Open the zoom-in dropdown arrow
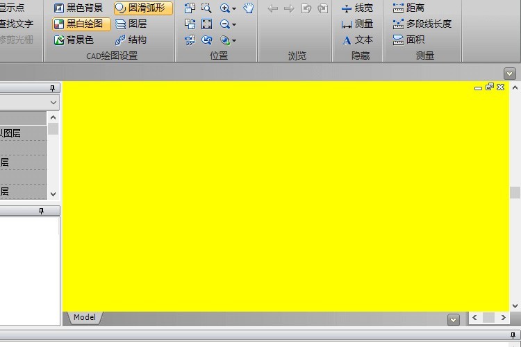Screen dimensions: 521x347 coord(234,8)
